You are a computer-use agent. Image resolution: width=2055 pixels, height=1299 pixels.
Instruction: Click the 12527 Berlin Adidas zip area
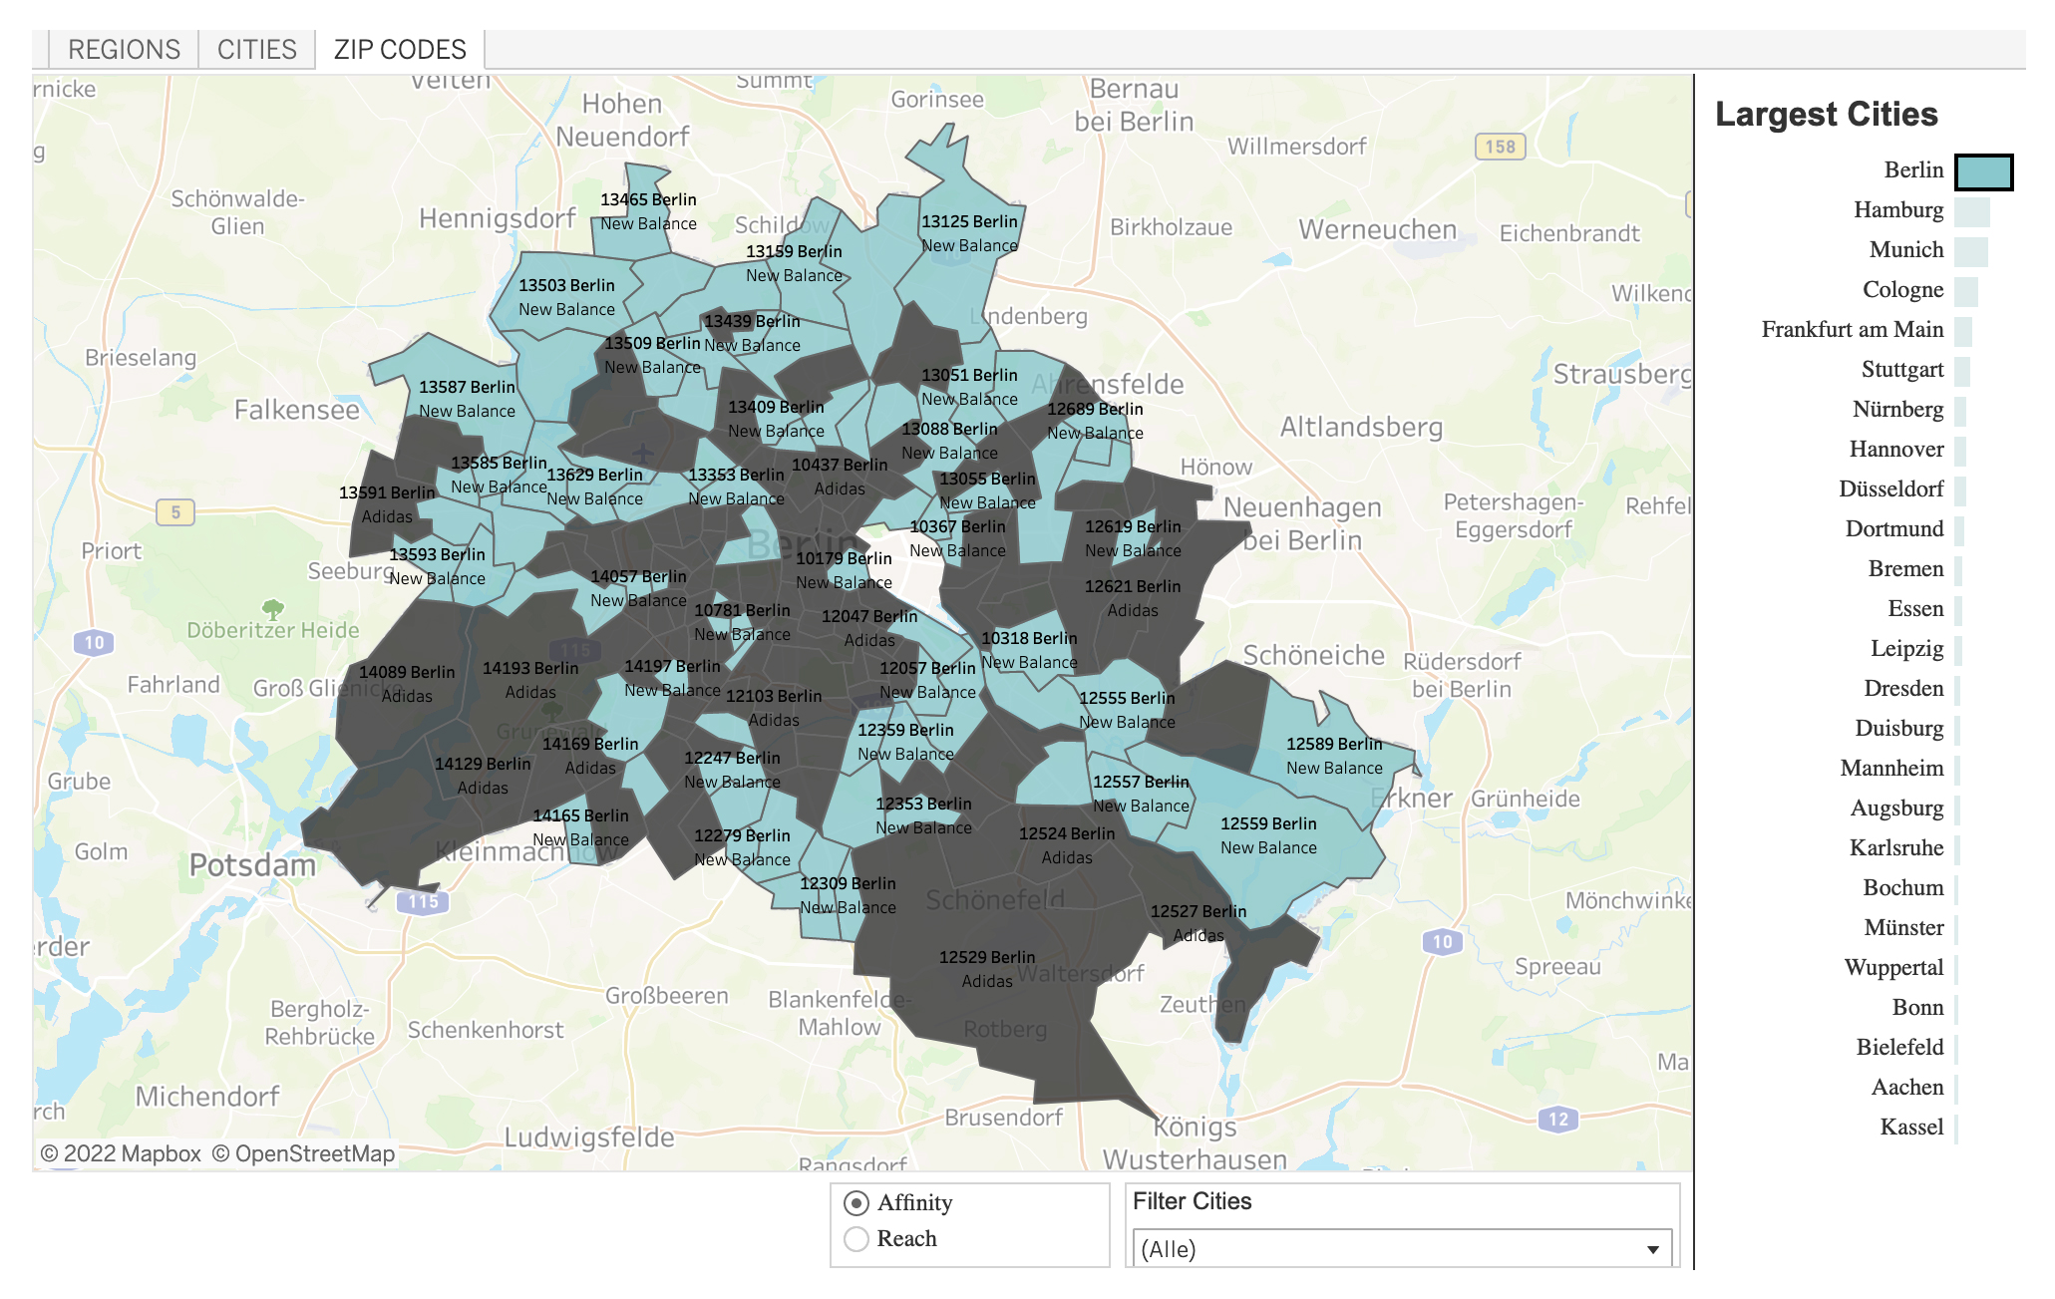coord(1199,923)
